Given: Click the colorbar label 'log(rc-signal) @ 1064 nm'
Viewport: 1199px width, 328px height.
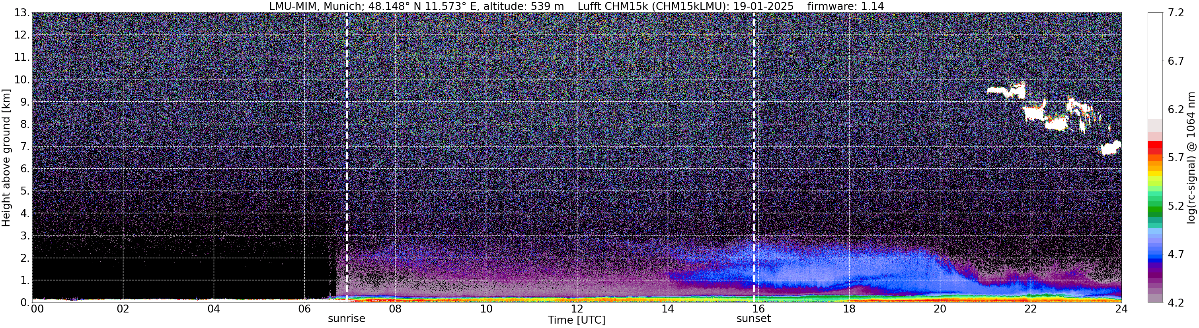Looking at the screenshot, I should pos(1191,158).
